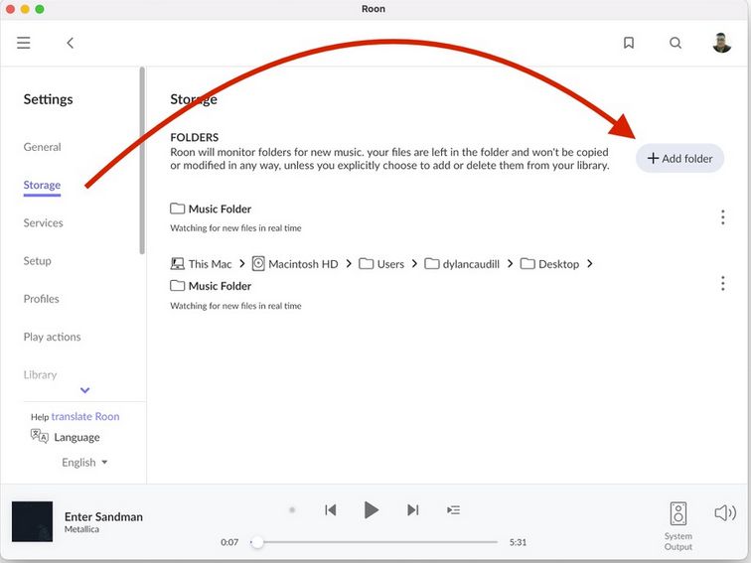
Task: Open the bookmarks icon
Action: pyautogui.click(x=629, y=43)
